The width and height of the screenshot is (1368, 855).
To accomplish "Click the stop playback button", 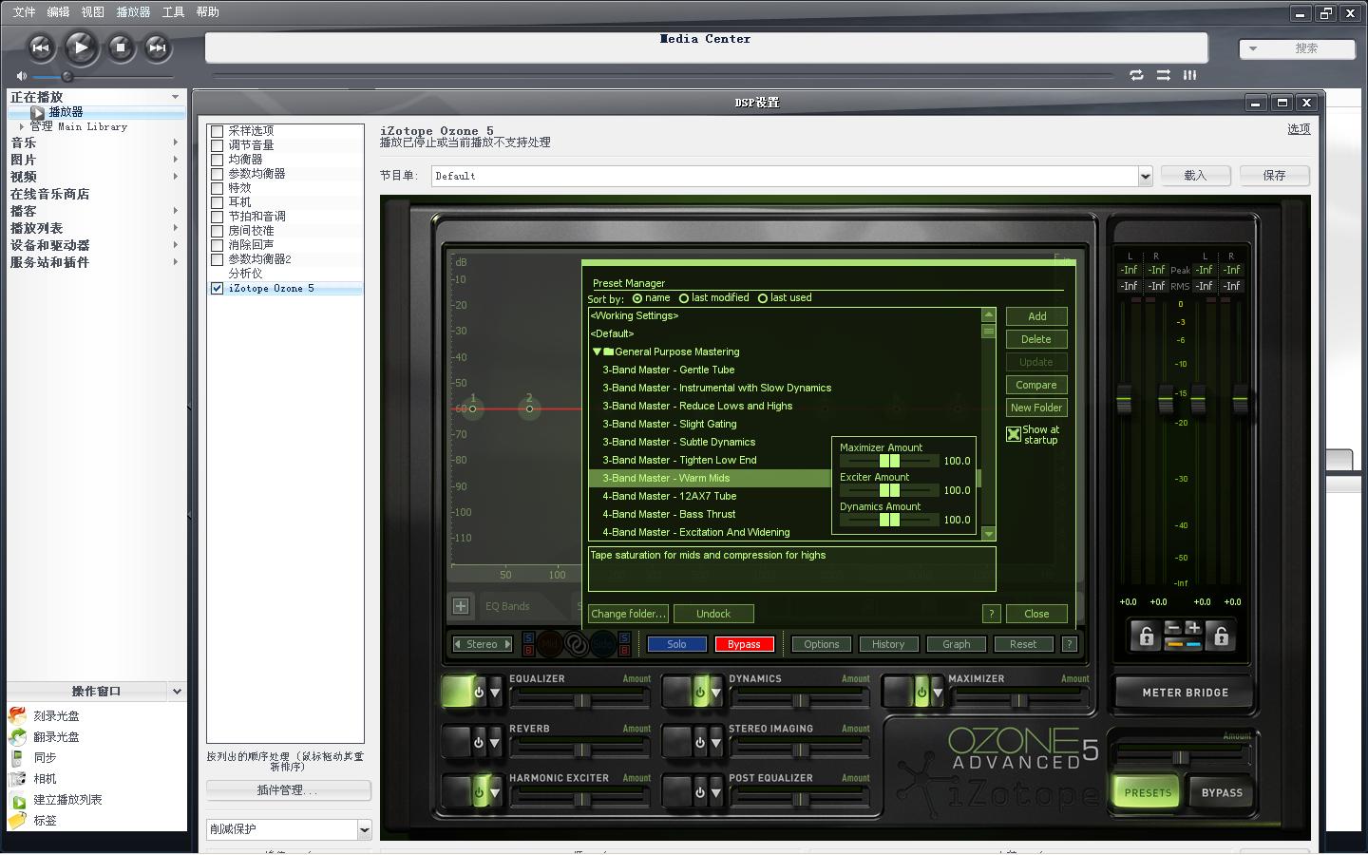I will [120, 47].
